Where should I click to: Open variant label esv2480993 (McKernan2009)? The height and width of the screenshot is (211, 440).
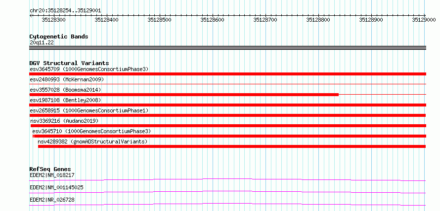pos(67,79)
